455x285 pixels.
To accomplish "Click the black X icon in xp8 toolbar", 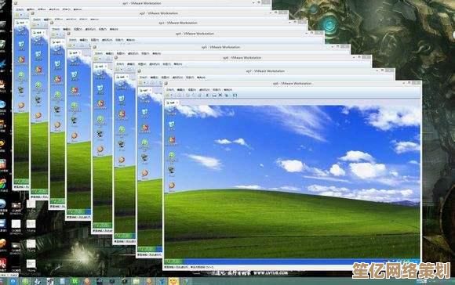I will [220, 95].
